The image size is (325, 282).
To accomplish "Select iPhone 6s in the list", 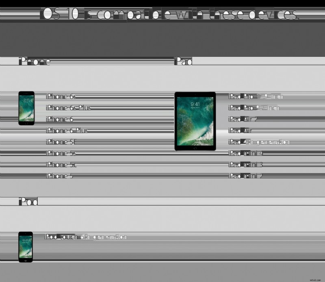I will pos(61,97).
